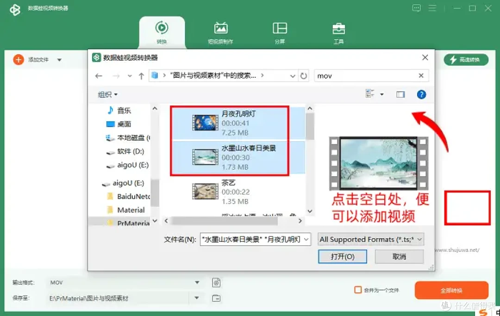Image resolution: width=500 pixels, height=316 pixels.
Task: Expand the view options dropdown arrow
Action: pos(381,94)
